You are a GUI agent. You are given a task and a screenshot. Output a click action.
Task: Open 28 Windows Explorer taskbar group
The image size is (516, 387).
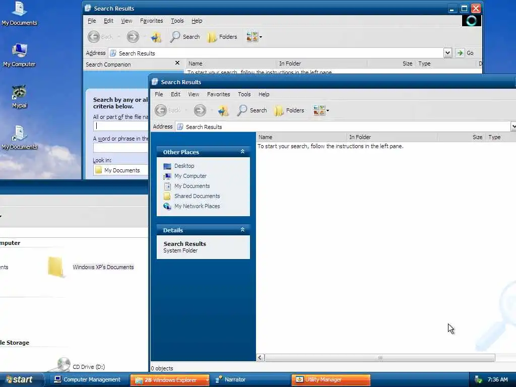170,380
